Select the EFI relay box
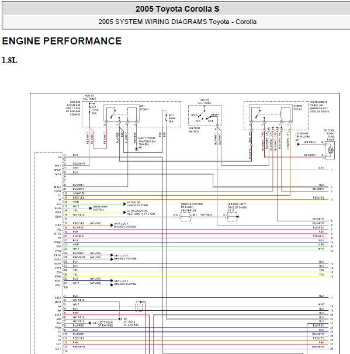 tap(122, 113)
